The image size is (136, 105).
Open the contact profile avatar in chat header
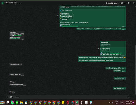pos(3,3)
